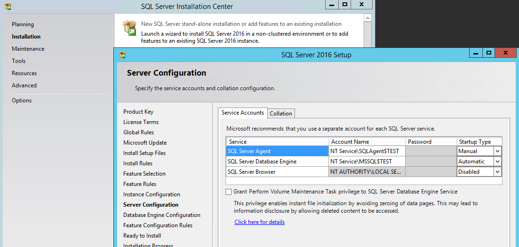Open Advanced in Installation Center sidebar

24,85
